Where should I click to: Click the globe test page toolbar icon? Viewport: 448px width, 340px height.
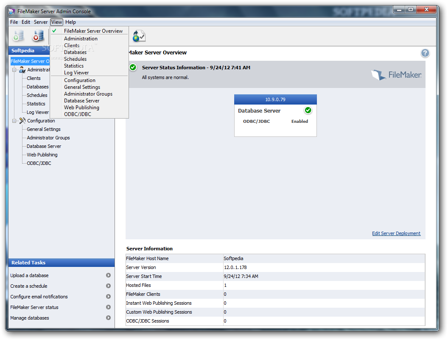point(139,36)
